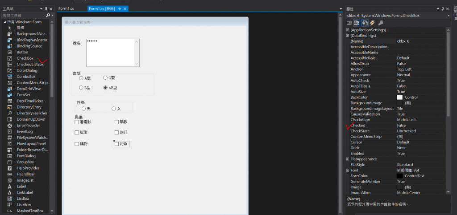Select the DomainUpDown control in toolbox
Viewport: 457px width, 215px height.
pos(28,119)
